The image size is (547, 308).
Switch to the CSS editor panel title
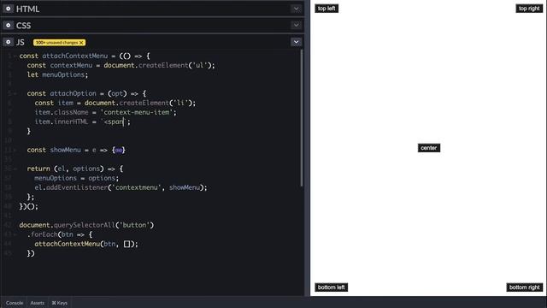click(x=23, y=26)
